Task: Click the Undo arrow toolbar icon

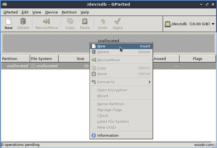Action: [103, 21]
